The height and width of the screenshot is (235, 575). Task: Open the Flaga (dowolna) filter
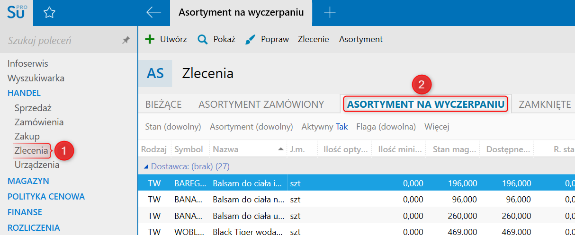tap(386, 127)
